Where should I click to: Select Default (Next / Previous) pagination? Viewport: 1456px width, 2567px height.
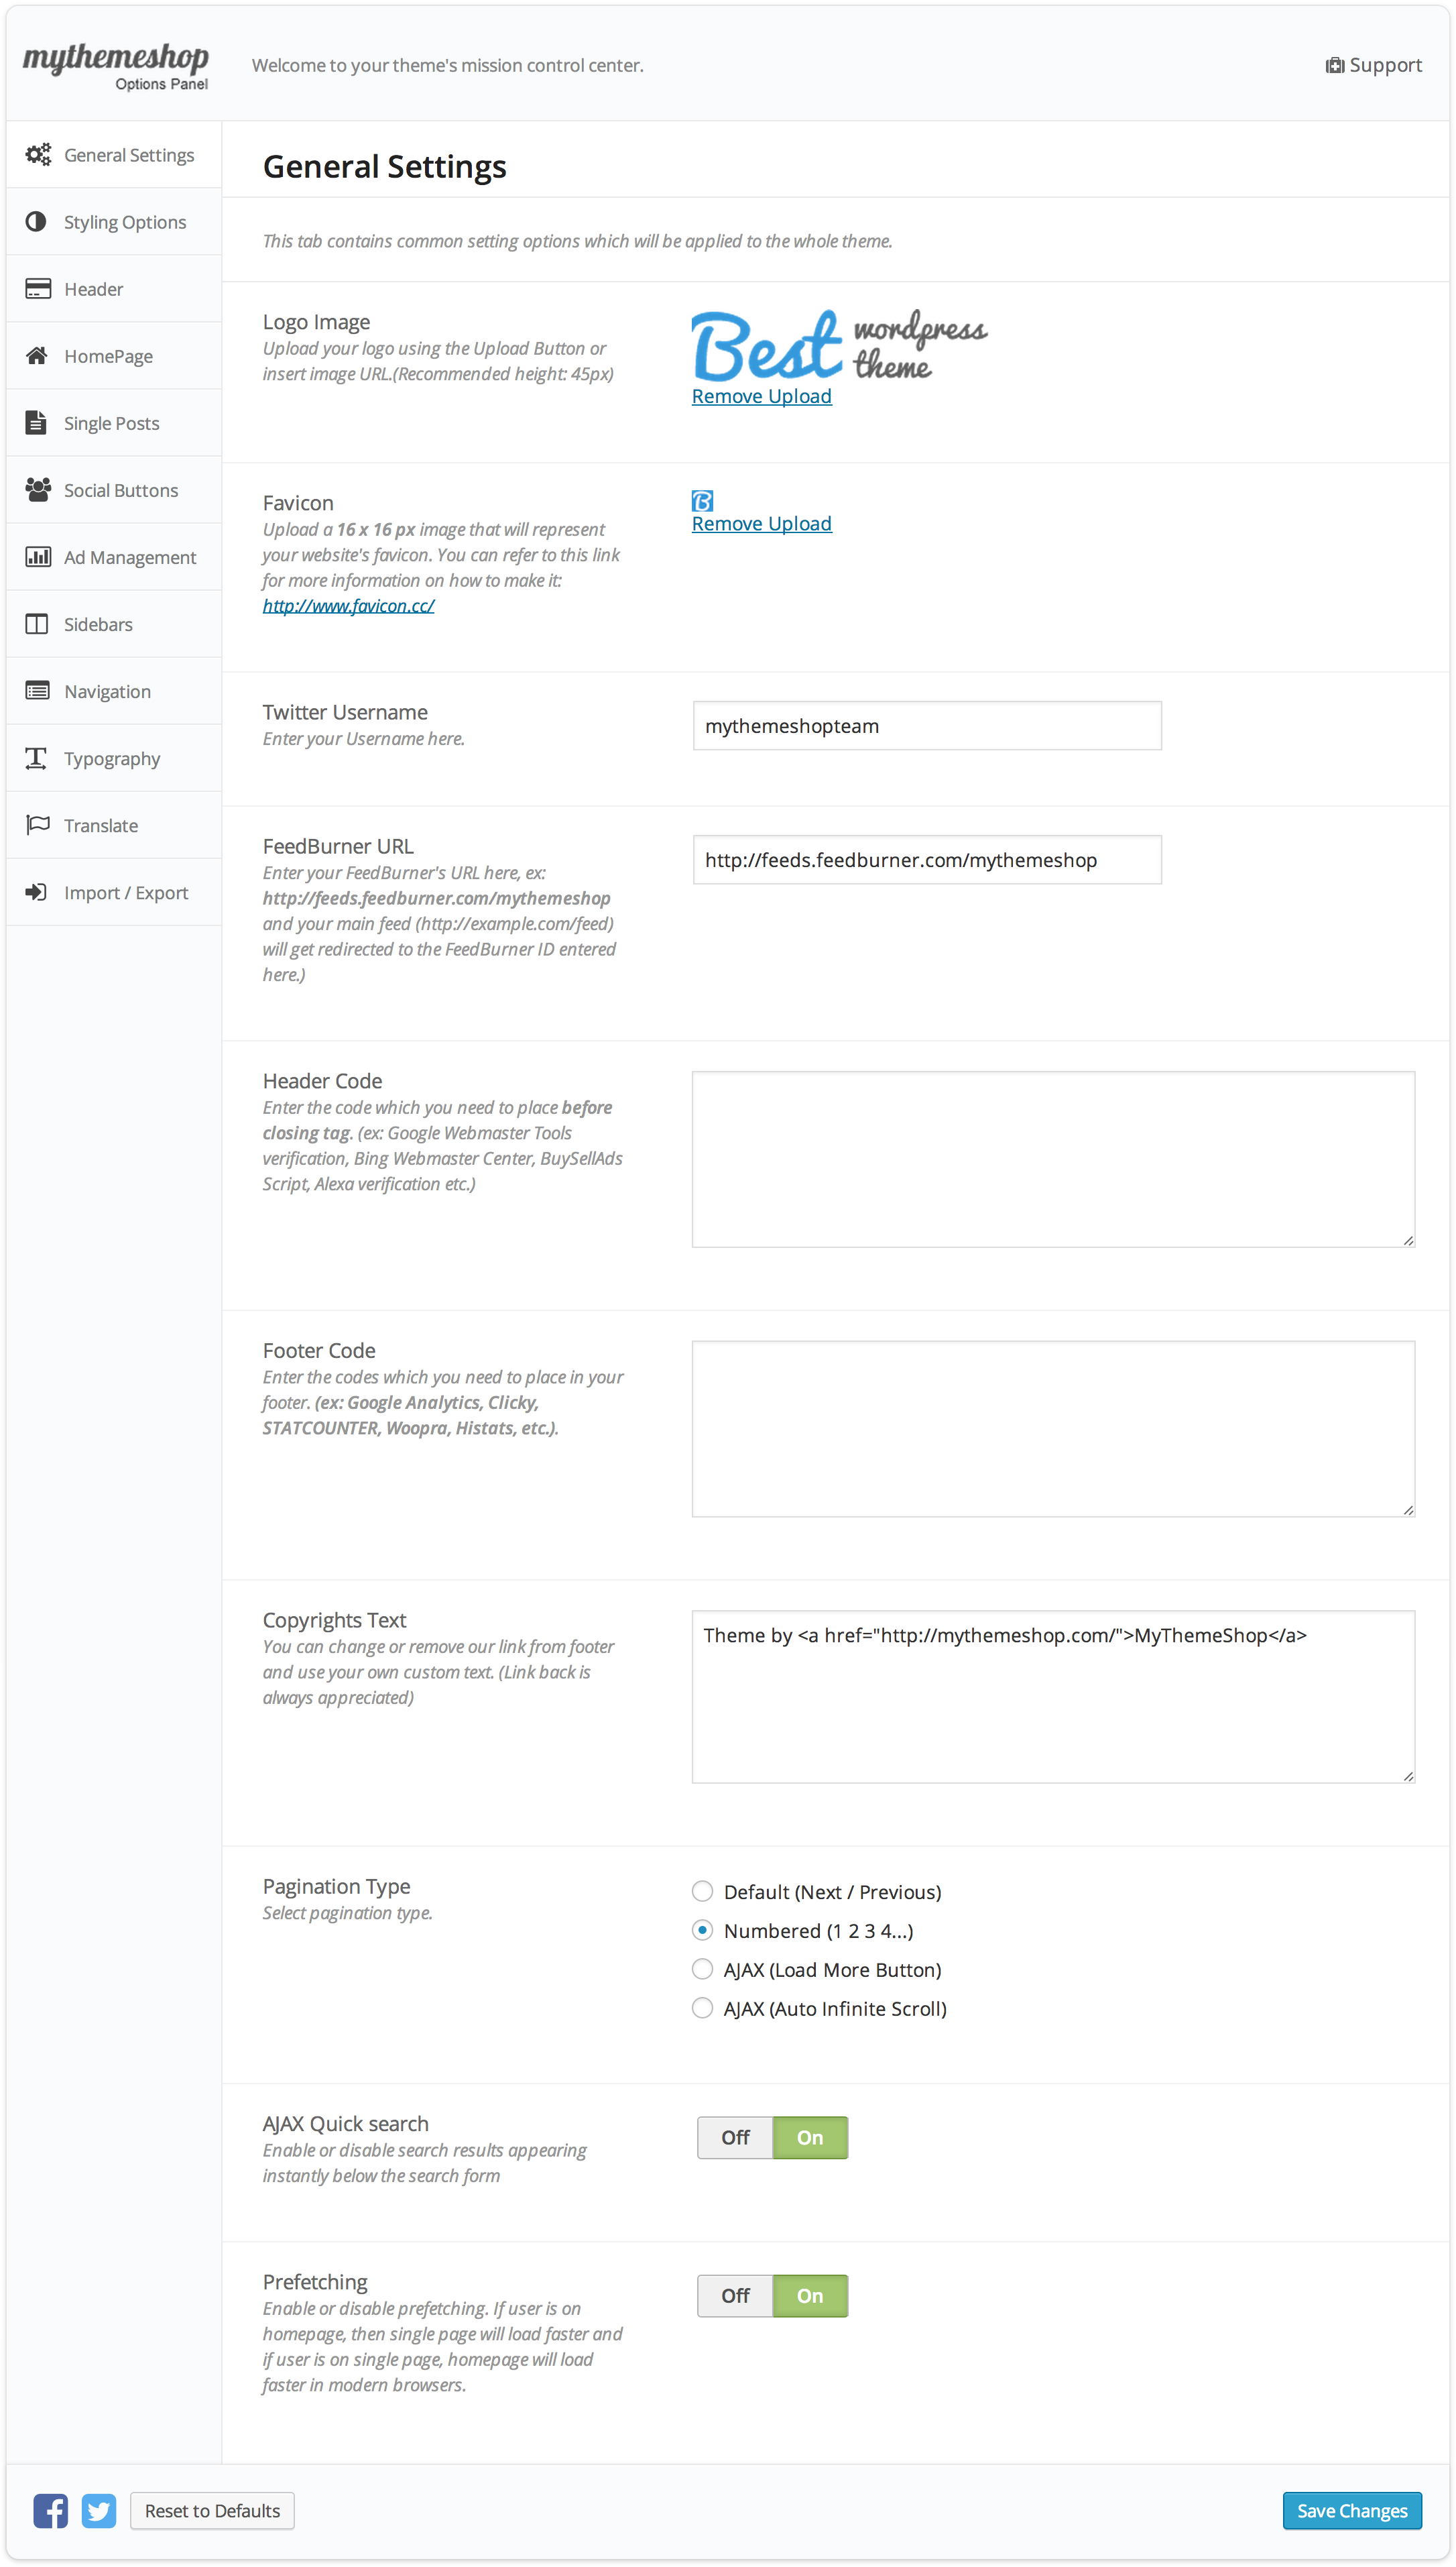coord(702,1891)
